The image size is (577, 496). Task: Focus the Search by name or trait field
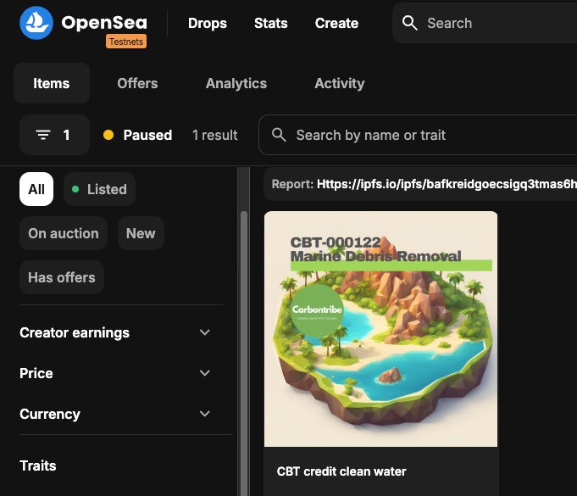pos(418,135)
